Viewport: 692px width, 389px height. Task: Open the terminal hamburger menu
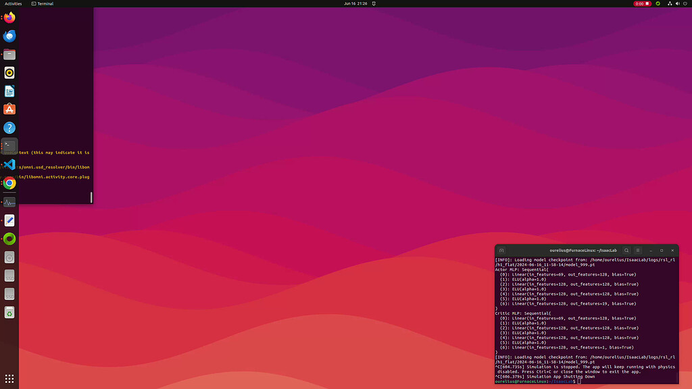point(637,251)
